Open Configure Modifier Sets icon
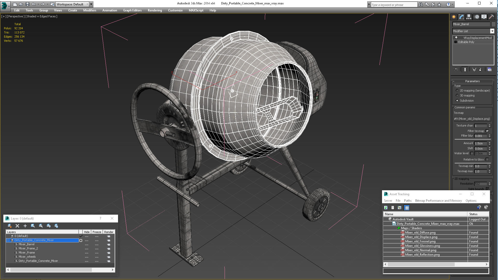Screen dimensions: 498x280 click(x=489, y=69)
